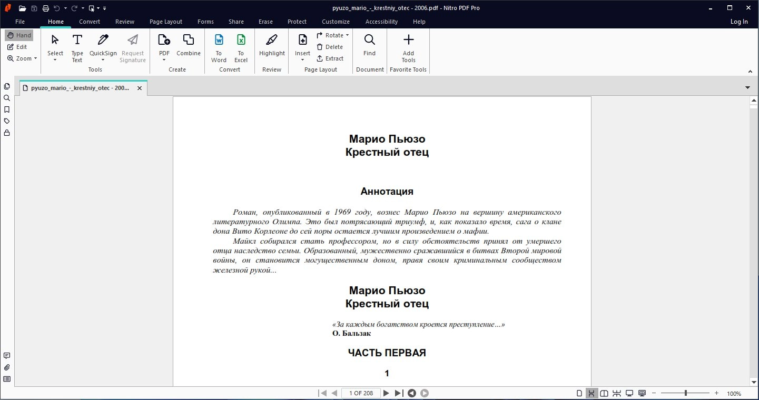Collapse the ribbon with the chevron arrow

pyautogui.click(x=750, y=71)
